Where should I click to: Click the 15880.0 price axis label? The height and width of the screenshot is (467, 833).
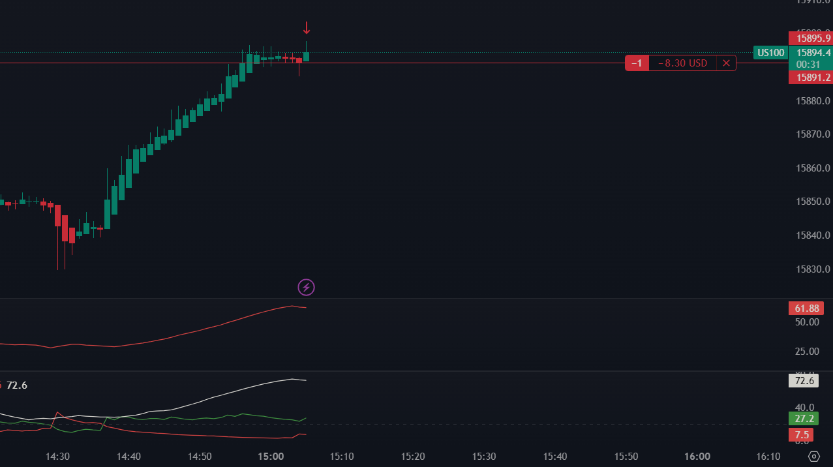tap(813, 101)
